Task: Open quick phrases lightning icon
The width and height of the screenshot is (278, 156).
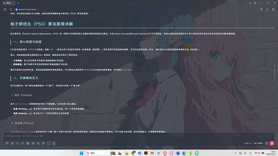Action: tap(38, 143)
